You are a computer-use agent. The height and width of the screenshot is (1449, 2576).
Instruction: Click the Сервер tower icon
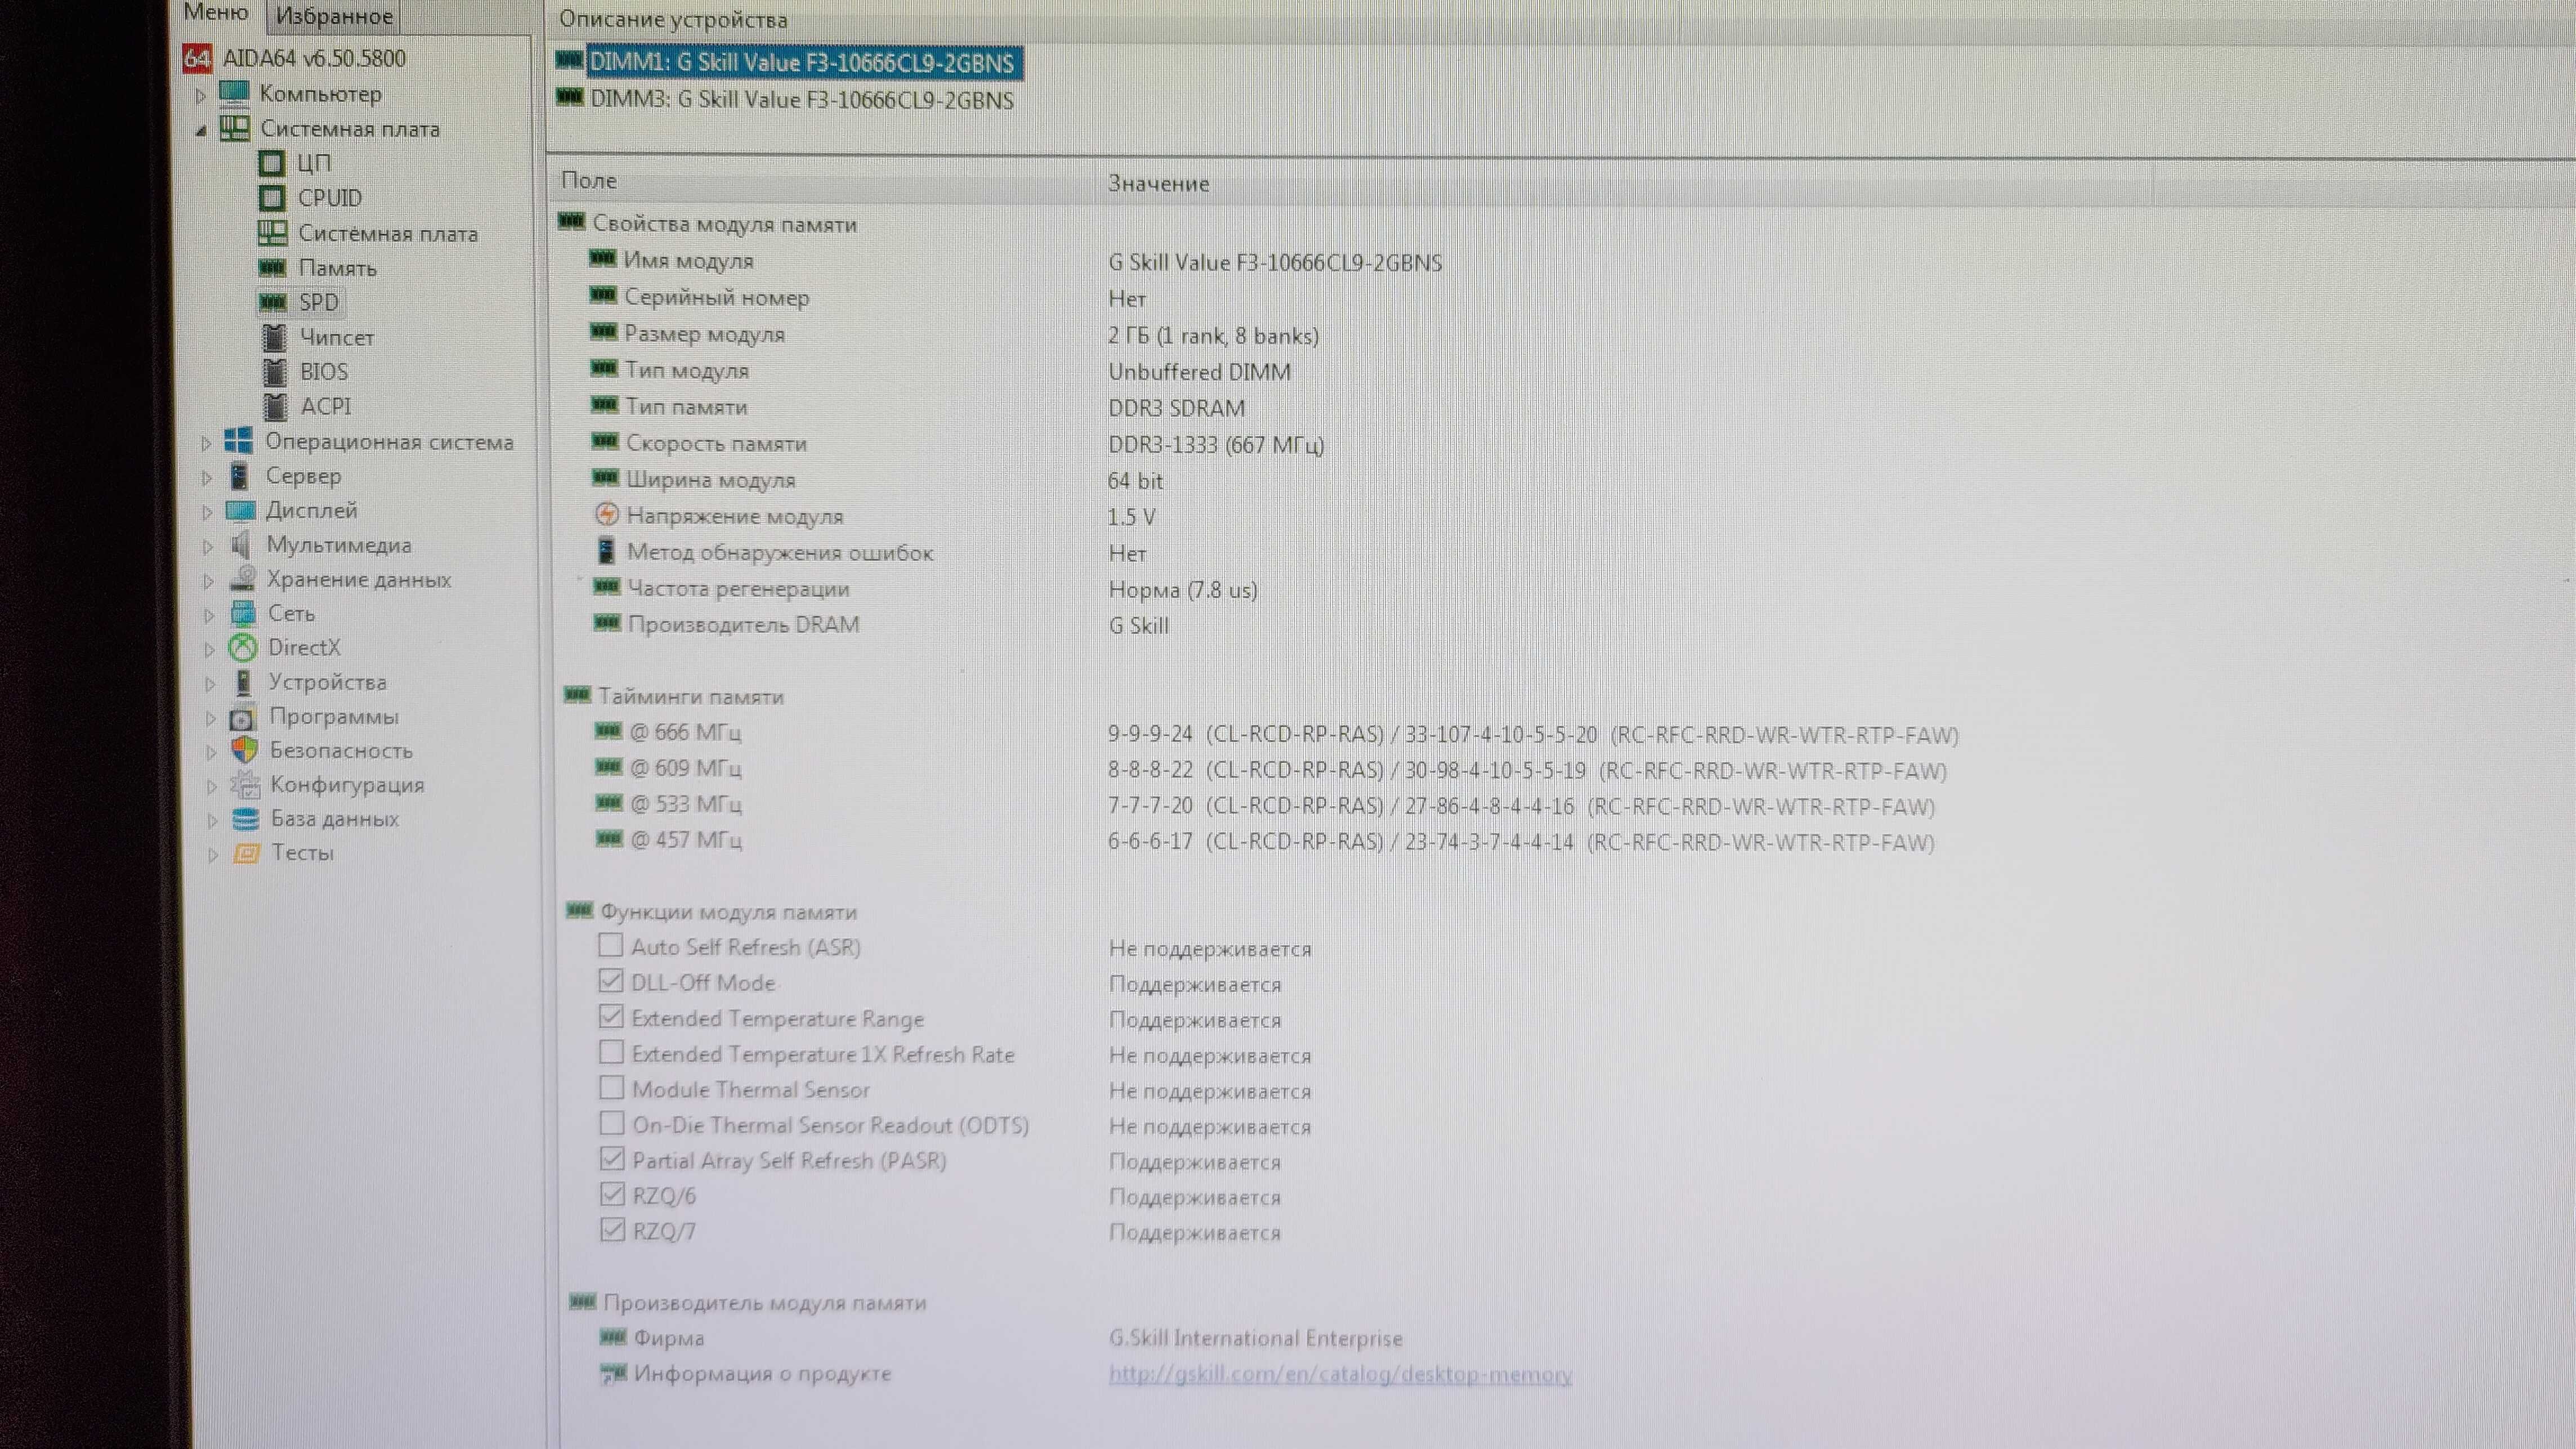point(239,476)
